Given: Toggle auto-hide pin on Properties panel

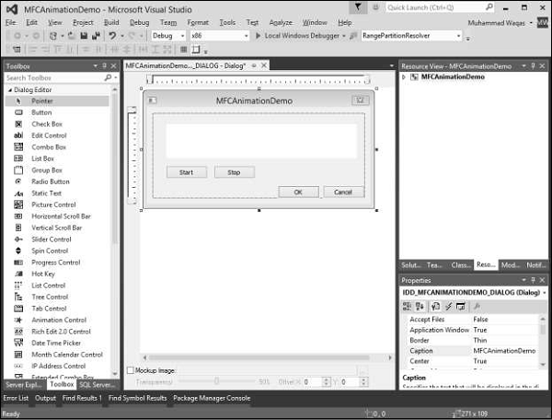Looking at the screenshot, I should point(533,280).
